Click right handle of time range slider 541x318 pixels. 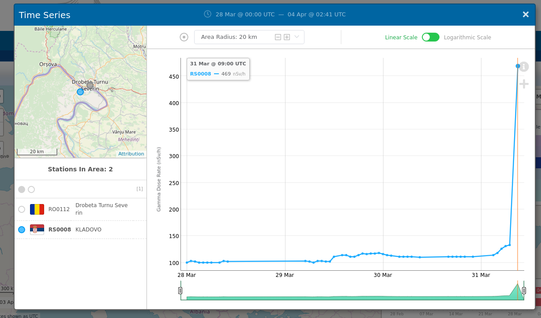tap(524, 291)
